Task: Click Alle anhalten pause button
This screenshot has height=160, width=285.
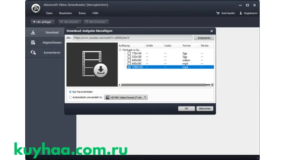Action: coord(70,22)
